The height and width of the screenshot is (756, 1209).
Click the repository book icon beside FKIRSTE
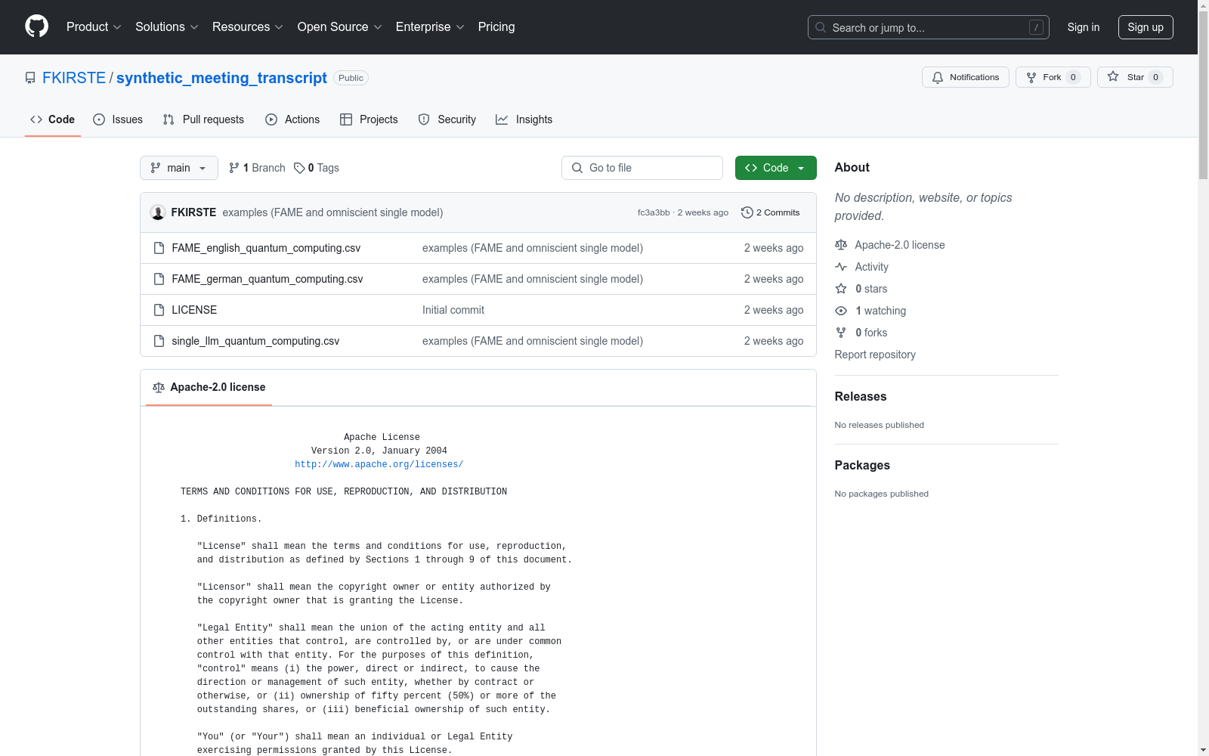[30, 78]
